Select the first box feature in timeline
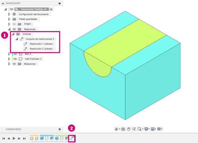 (42, 138)
